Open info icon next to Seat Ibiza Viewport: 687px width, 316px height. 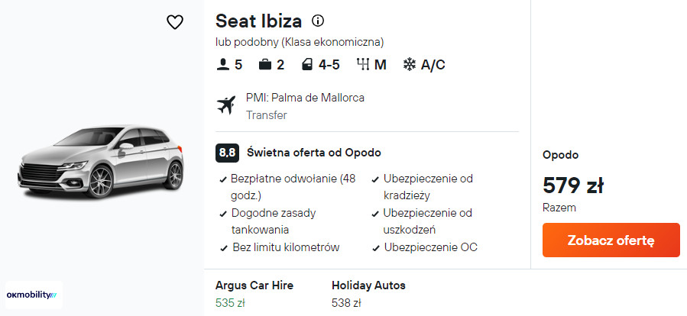[318, 21]
